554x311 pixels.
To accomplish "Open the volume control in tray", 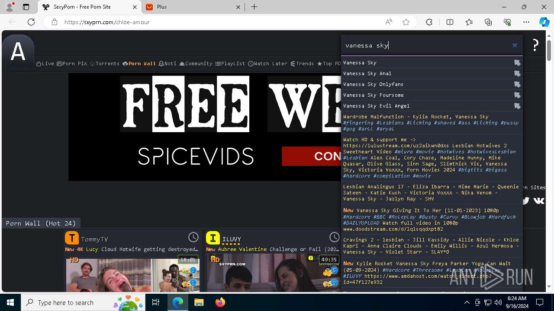I will coord(498,302).
